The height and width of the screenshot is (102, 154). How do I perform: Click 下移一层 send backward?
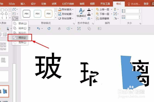coord(103,14)
